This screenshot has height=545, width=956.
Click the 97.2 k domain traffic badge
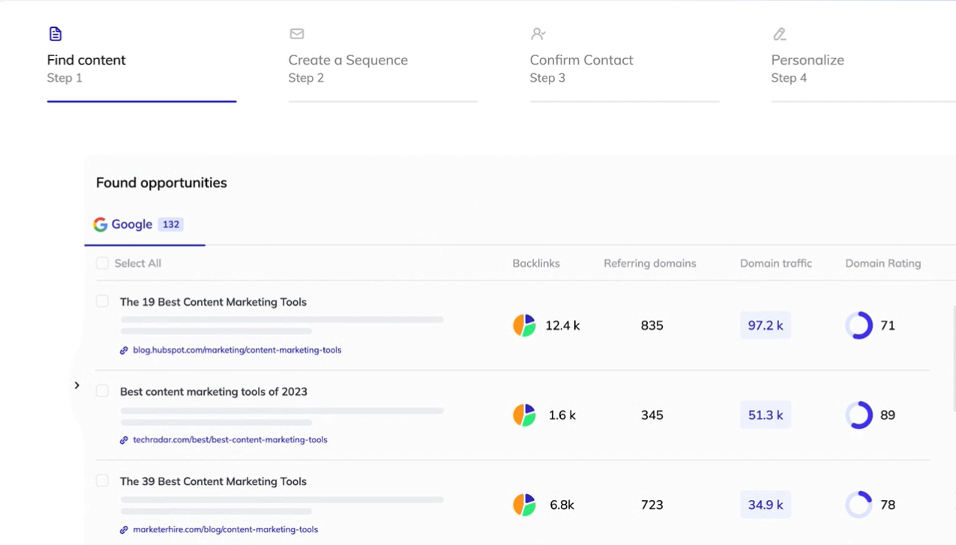765,325
